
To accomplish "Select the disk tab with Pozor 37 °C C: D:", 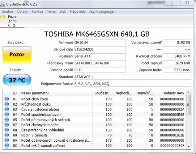I will [12, 21].
